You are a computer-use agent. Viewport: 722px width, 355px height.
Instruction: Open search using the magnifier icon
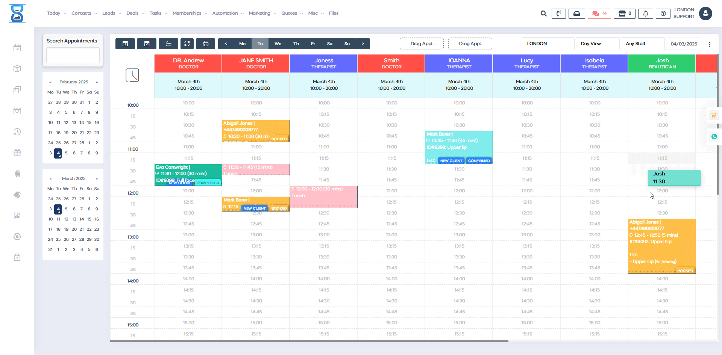(x=543, y=13)
